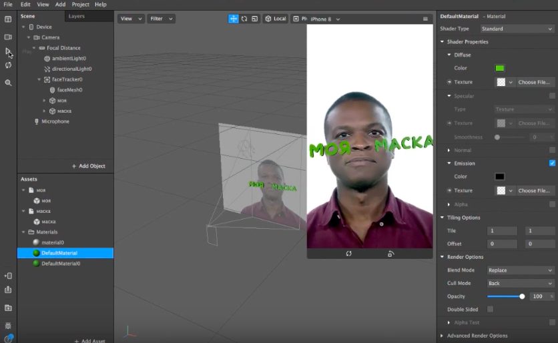558x343 pixels.
Task: Collapse the Render Options section
Action: 443,257
